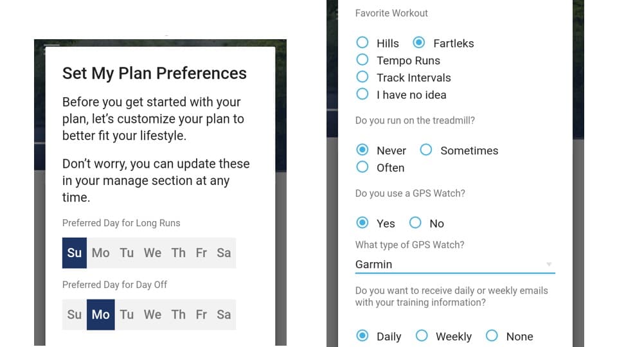Select Tuesday as day off
Viewport: 617px width, 347px height.
click(x=127, y=315)
